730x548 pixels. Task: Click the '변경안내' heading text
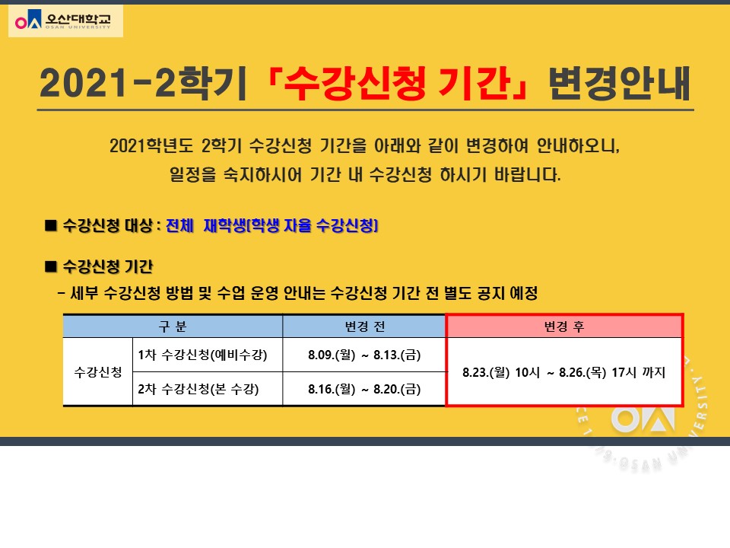coord(619,84)
